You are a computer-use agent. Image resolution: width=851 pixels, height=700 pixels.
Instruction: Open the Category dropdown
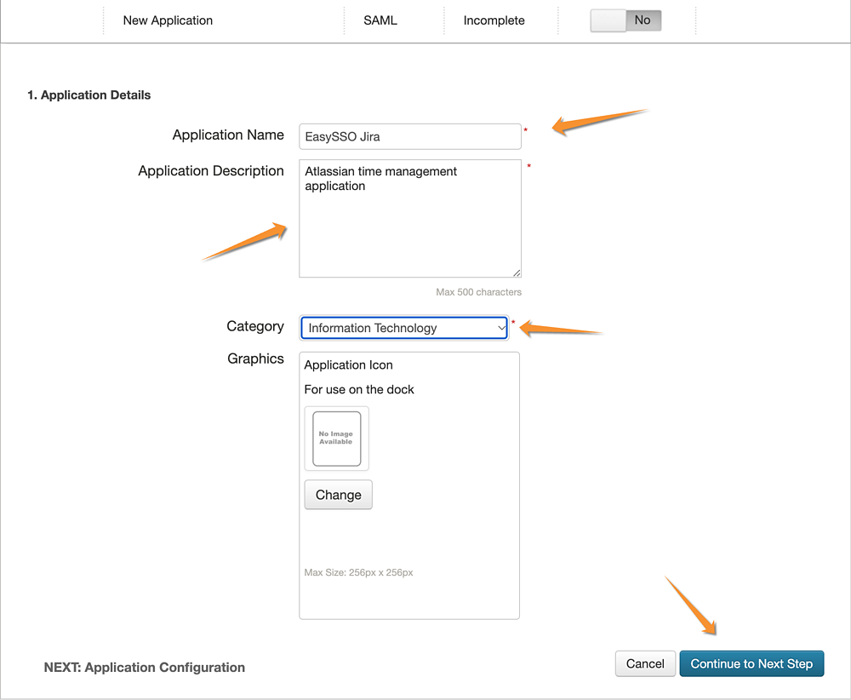[x=404, y=328]
